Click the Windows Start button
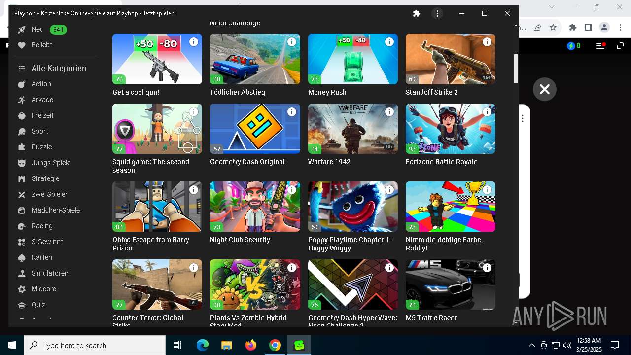 (12, 345)
